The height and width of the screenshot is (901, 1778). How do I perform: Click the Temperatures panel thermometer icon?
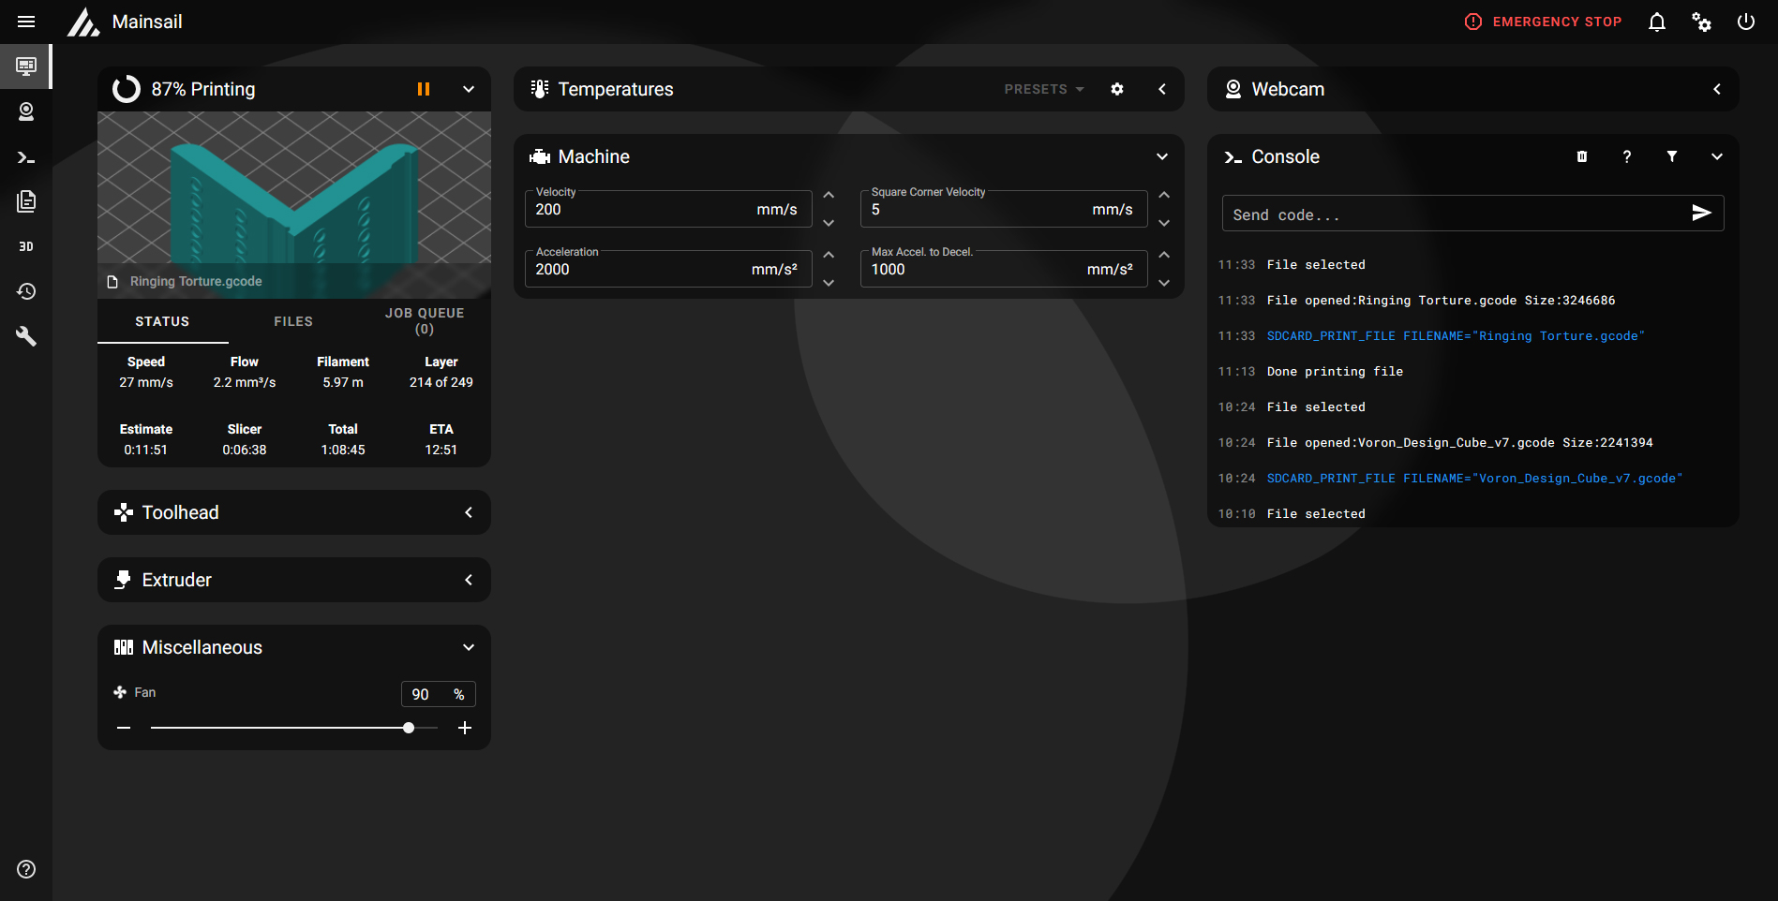(x=540, y=89)
